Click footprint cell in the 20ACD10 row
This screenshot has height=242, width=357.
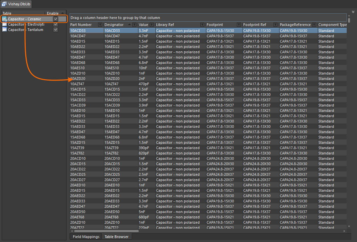pos(224,158)
